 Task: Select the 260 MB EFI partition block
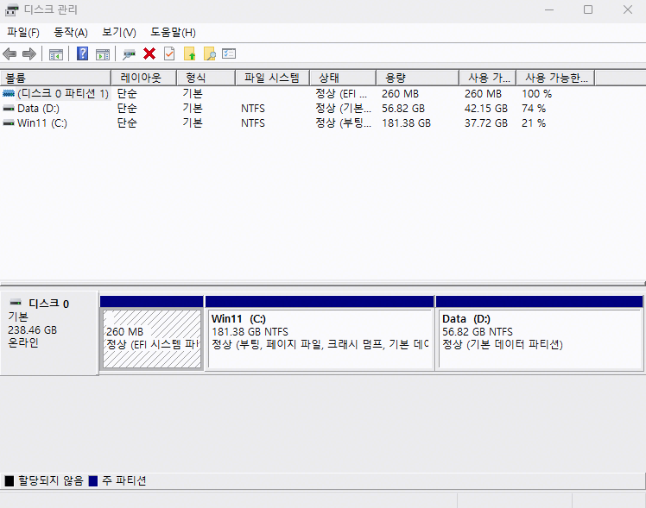(x=152, y=338)
